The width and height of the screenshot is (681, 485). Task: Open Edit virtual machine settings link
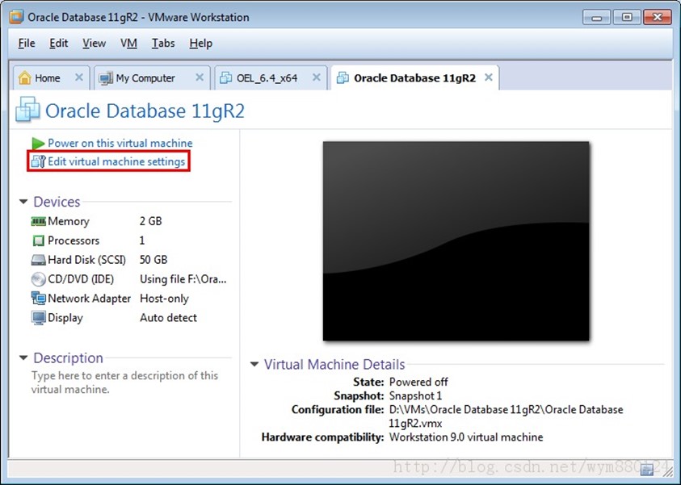(x=116, y=161)
